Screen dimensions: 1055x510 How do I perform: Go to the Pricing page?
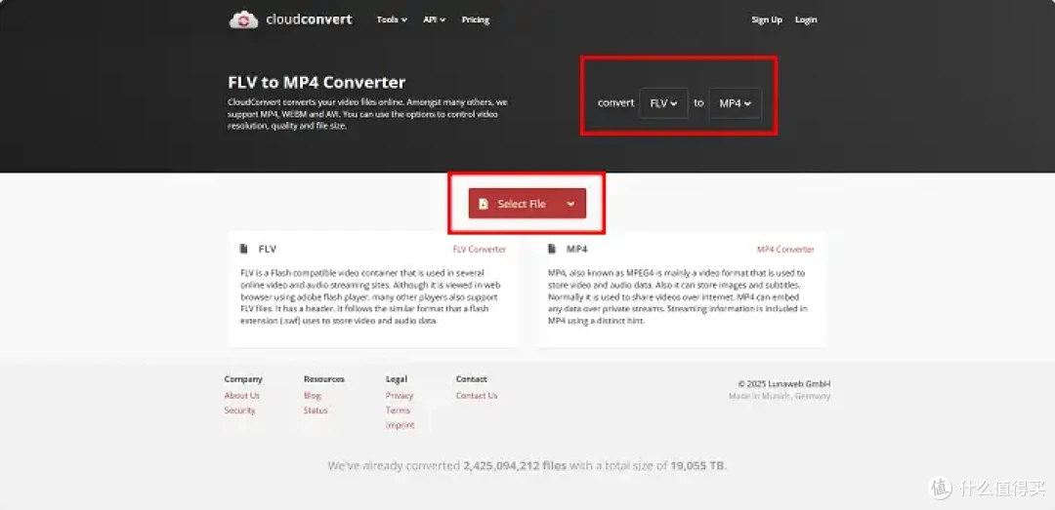coord(475,20)
